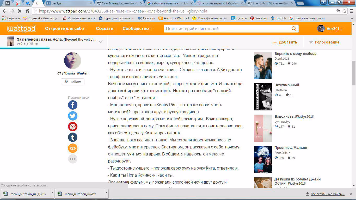
Task: Open the browser home page icon
Action: pyautogui.click(x=27, y=11)
